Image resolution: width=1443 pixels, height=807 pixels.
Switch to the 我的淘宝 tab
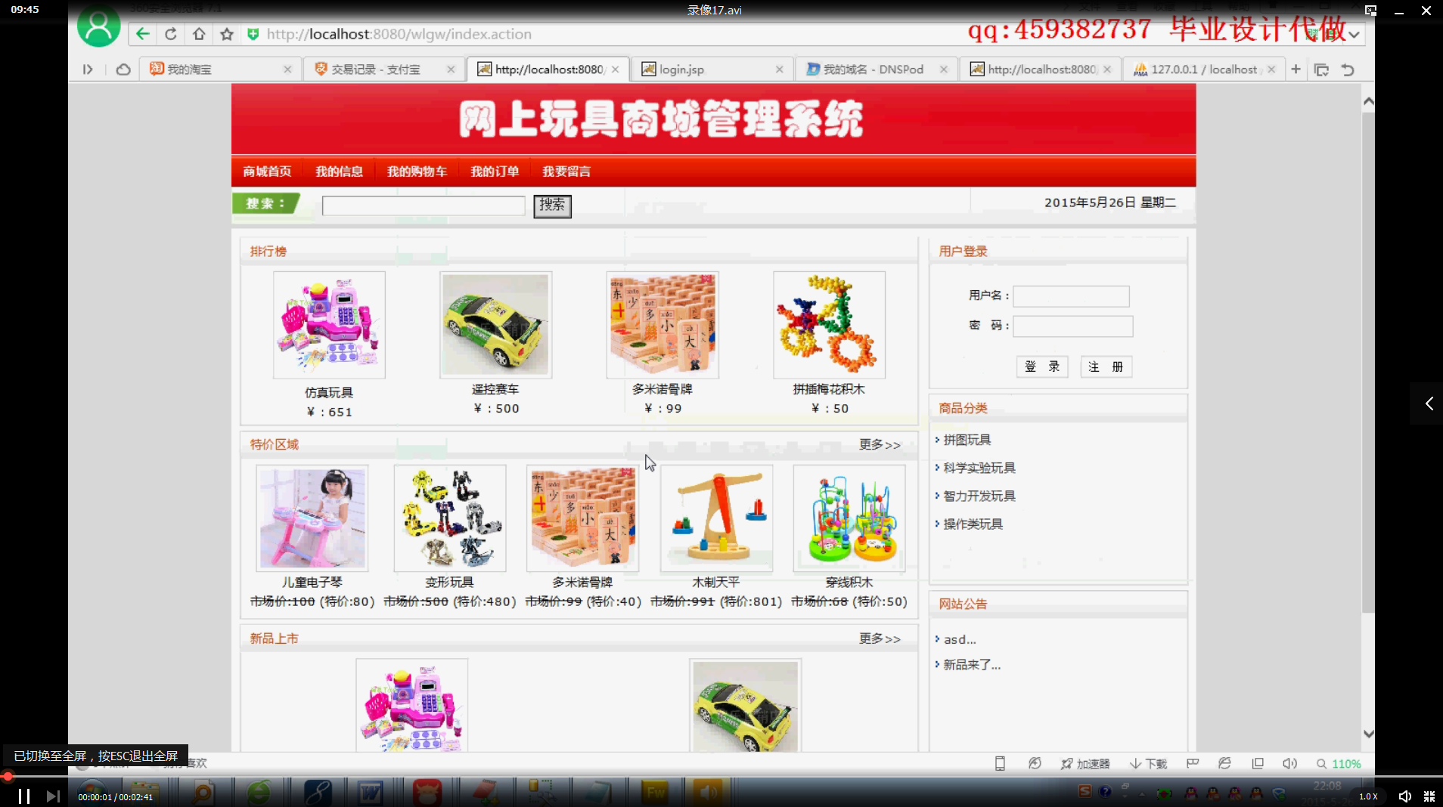[219, 70]
